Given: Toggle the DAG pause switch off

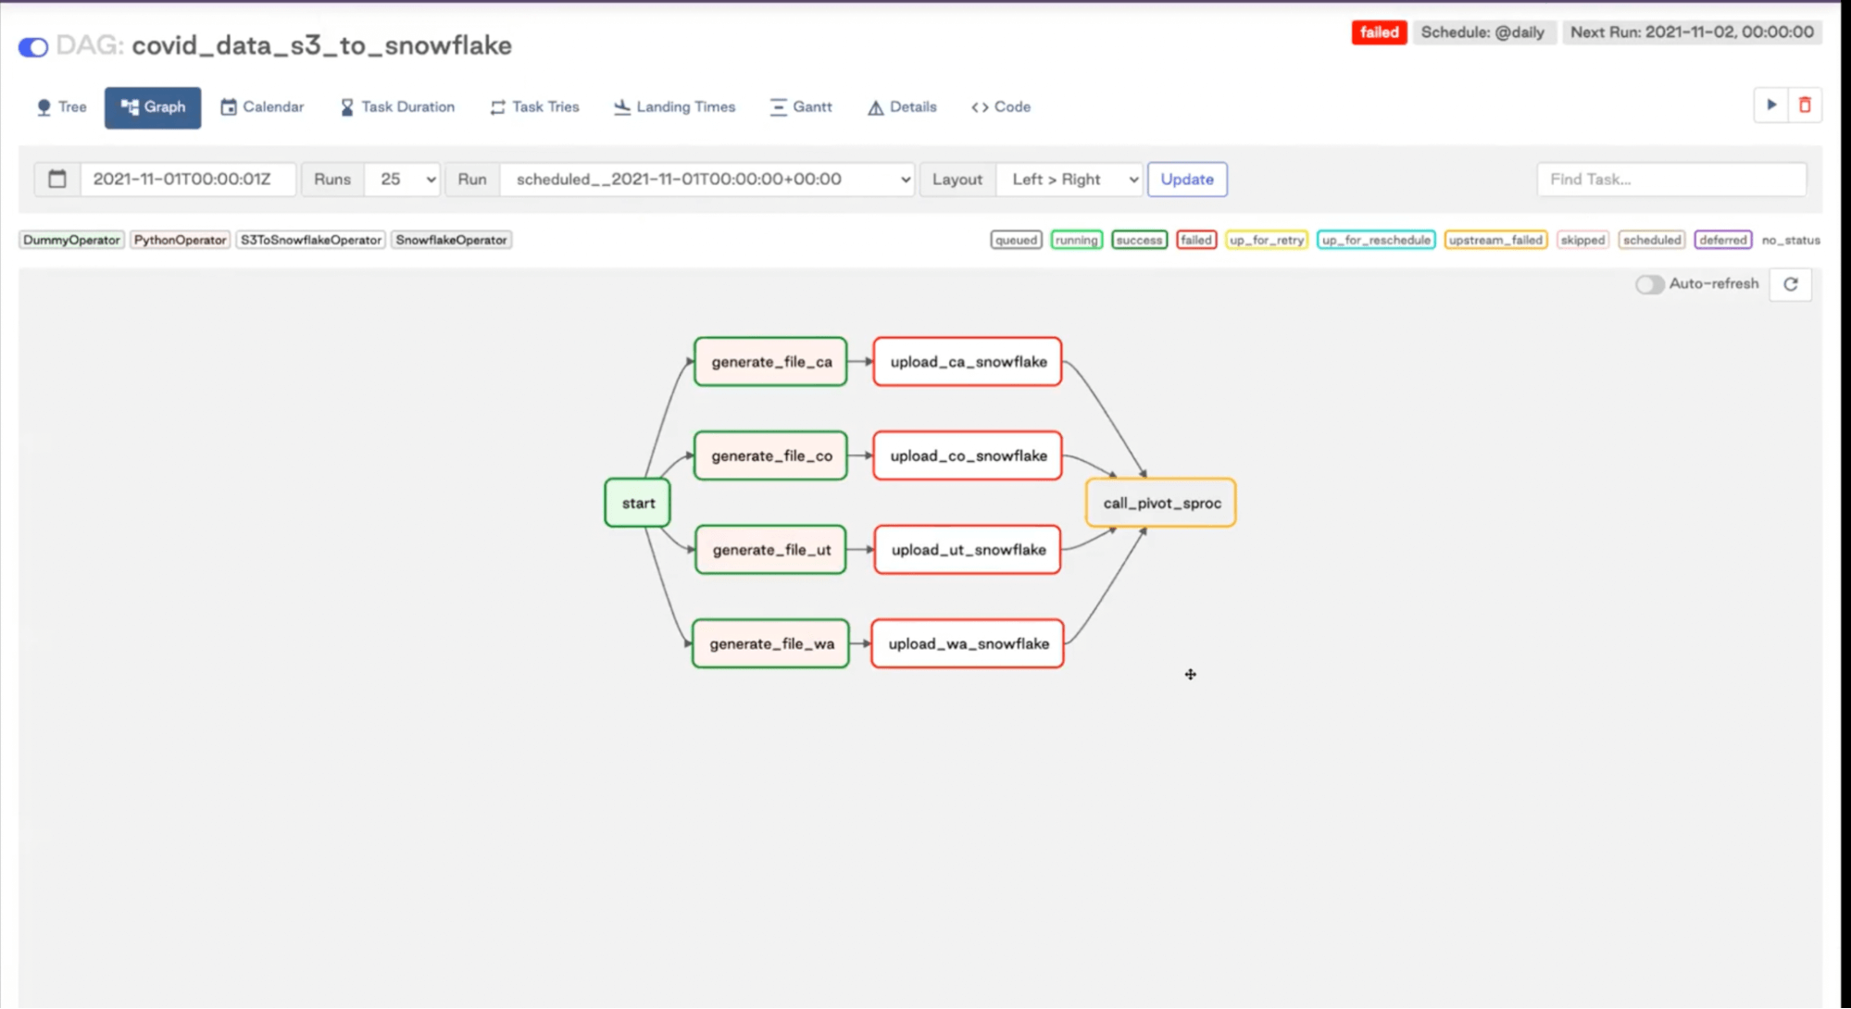Looking at the screenshot, I should coord(33,47).
